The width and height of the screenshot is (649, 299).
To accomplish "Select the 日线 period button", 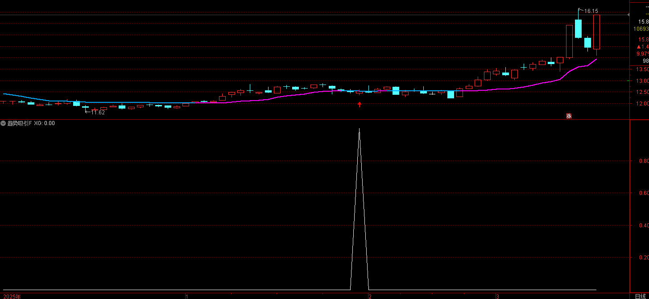I will 640,296.
